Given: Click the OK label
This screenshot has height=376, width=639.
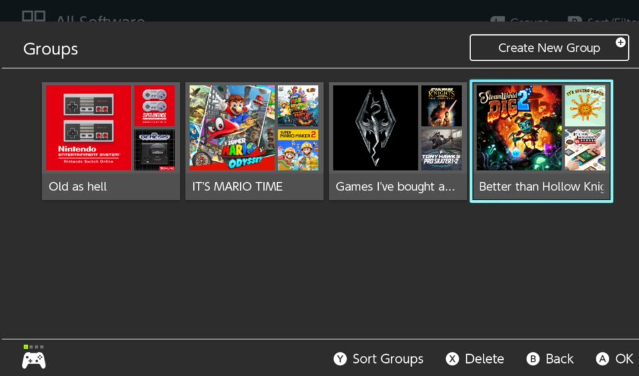Looking at the screenshot, I should tap(624, 359).
